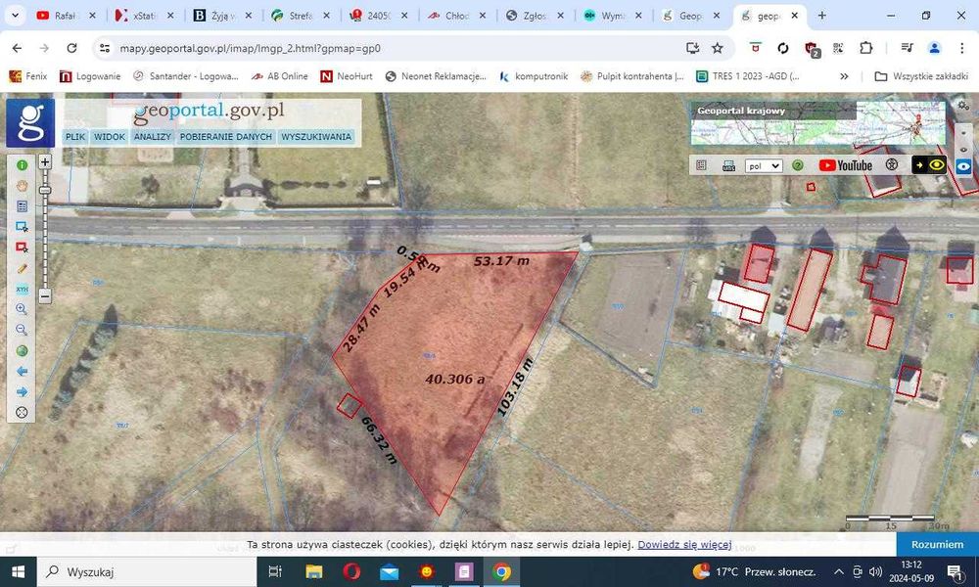Click the green help question icon
This screenshot has width=979, height=587.
pos(797,165)
